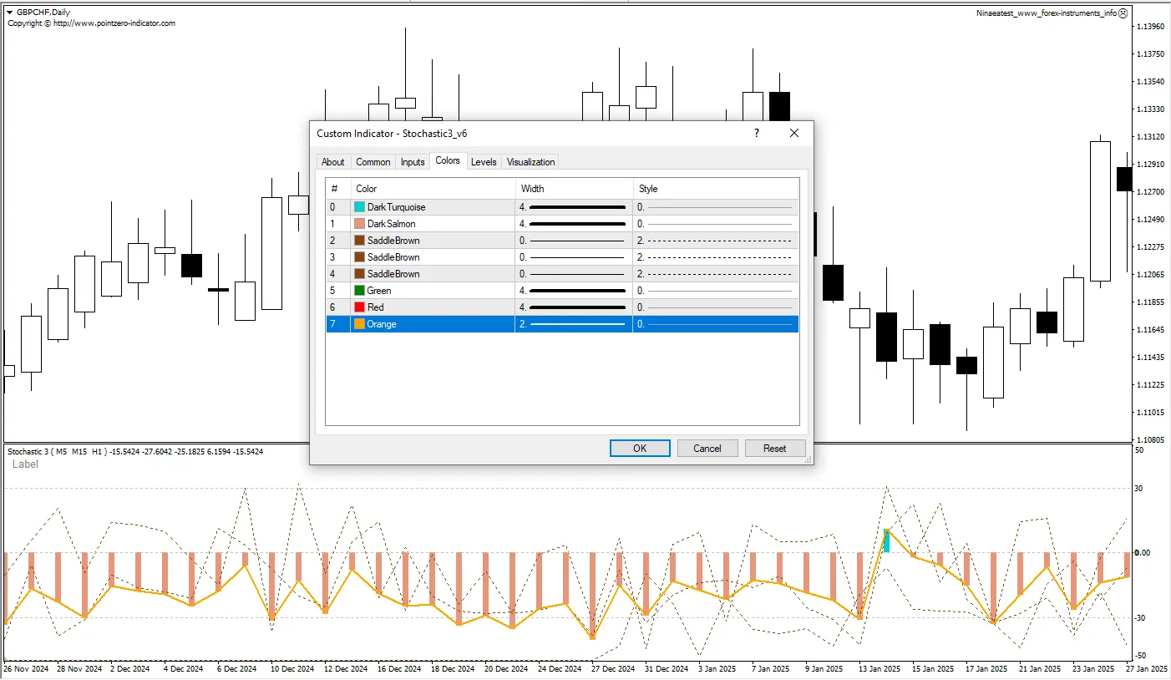Viewport: 1171px width, 680px height.
Task: Click the Reset button
Action: coord(774,449)
